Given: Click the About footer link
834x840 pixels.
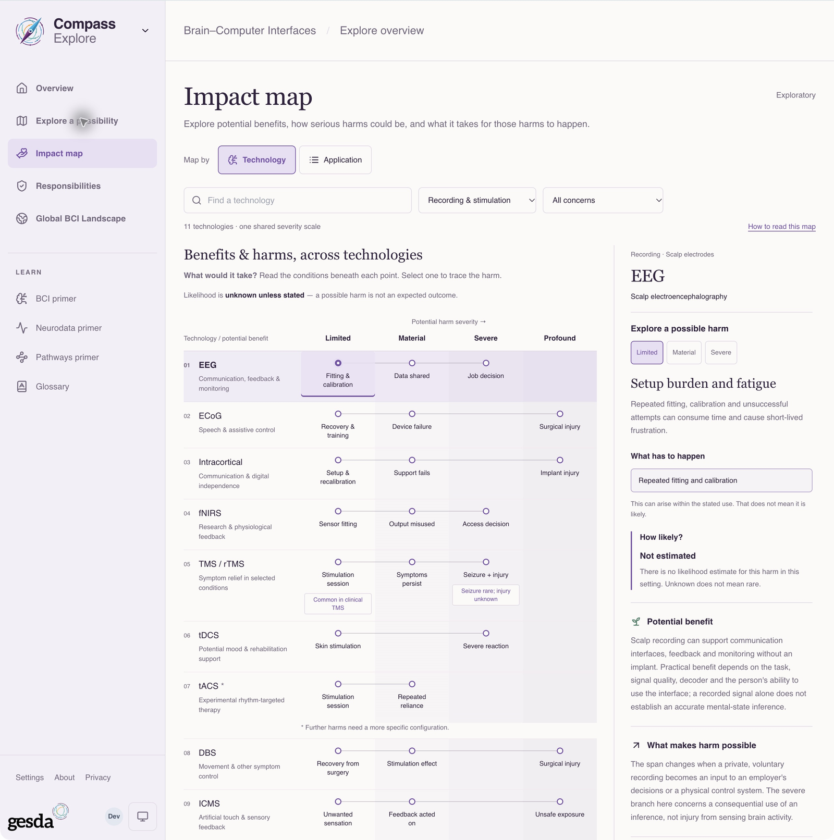Looking at the screenshot, I should (x=65, y=777).
